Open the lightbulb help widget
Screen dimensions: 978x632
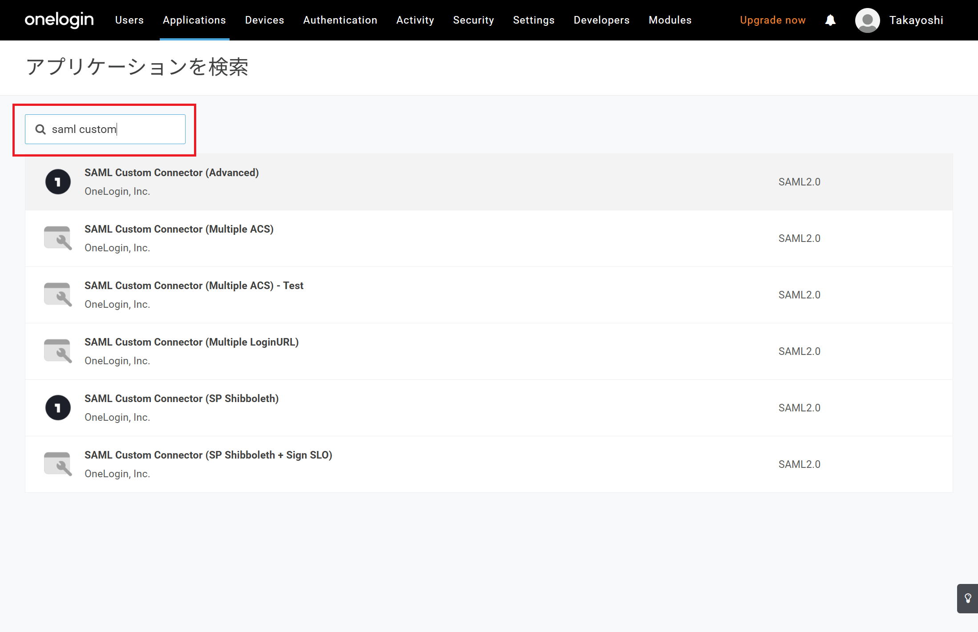(968, 598)
